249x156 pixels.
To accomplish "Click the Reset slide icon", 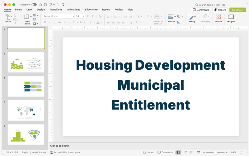I will point(35,19).
